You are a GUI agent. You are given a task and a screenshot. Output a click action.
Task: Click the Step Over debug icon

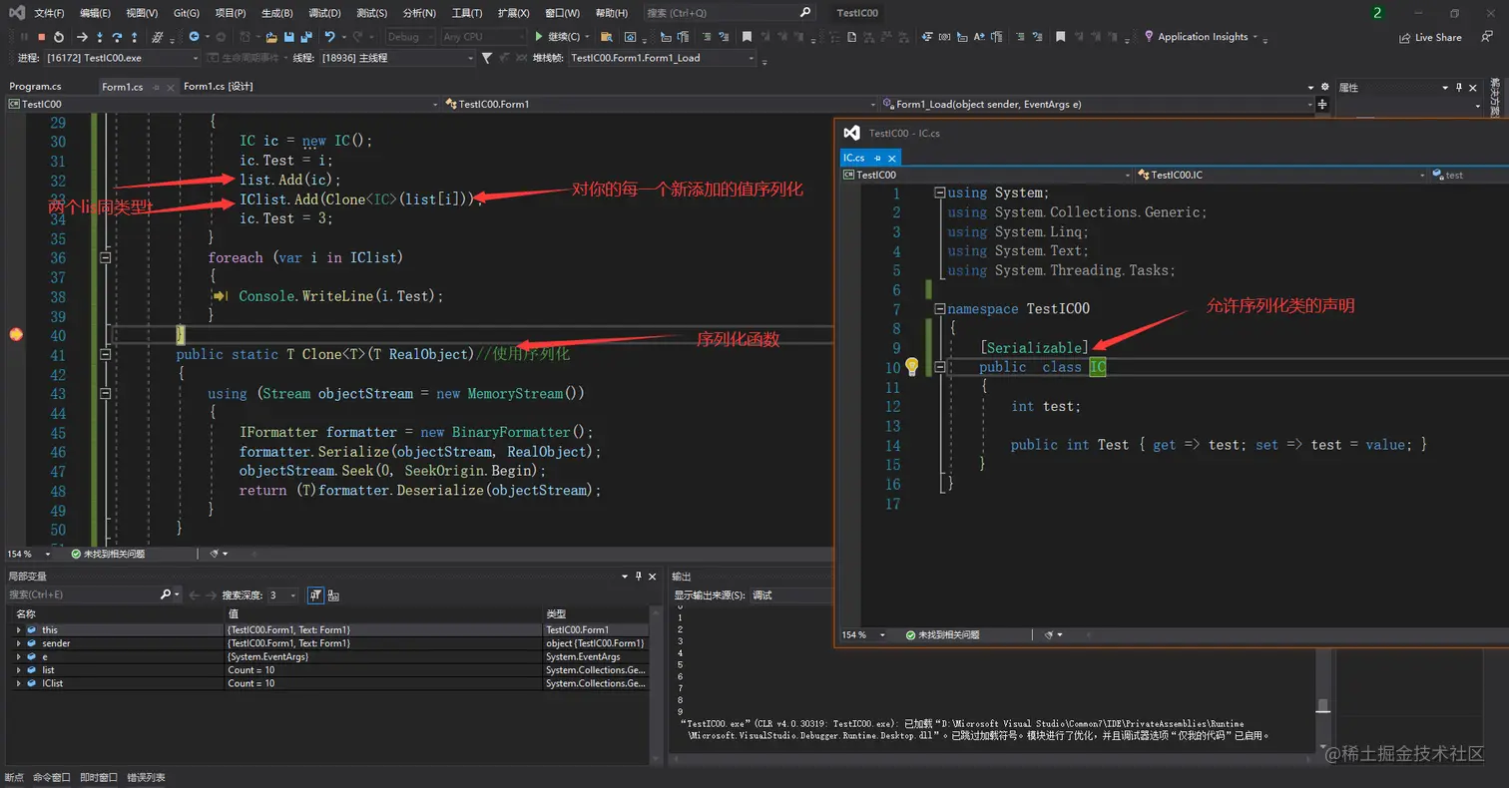point(117,37)
